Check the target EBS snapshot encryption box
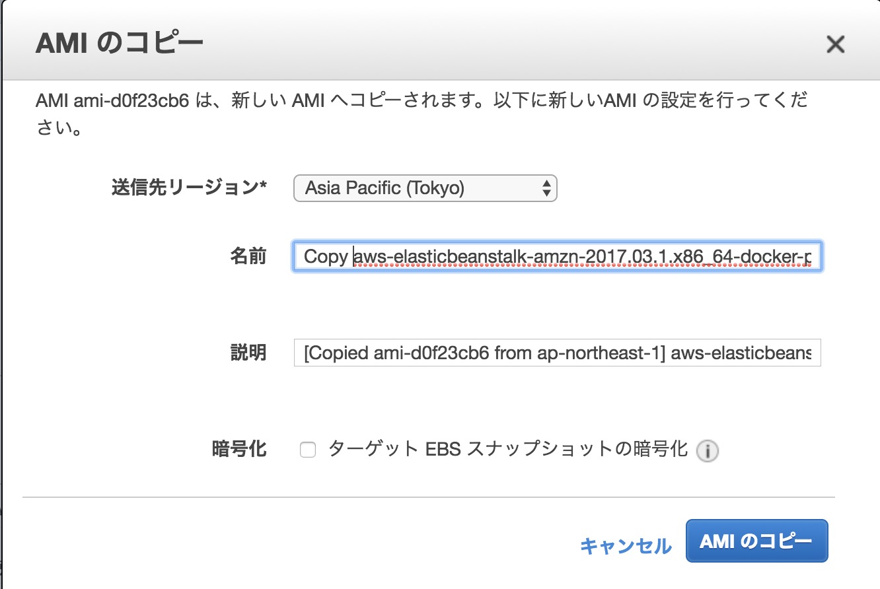Screen dimensions: 880x589 [x=307, y=449]
